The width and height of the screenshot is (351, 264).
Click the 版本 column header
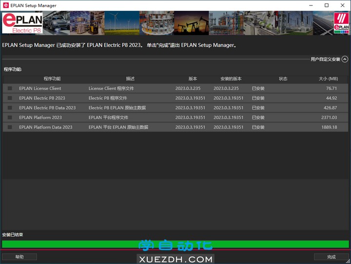tap(193, 79)
